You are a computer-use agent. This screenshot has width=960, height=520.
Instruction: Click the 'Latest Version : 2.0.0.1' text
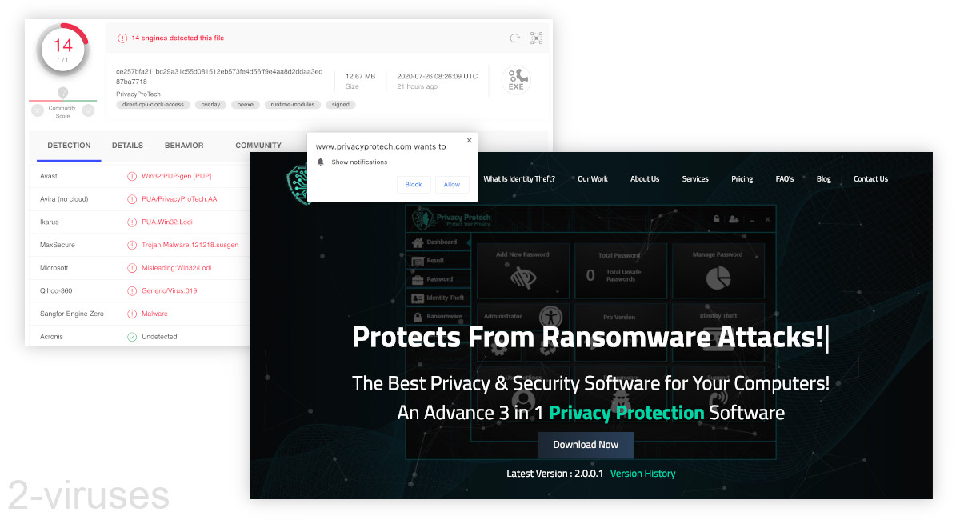pyautogui.click(x=554, y=474)
